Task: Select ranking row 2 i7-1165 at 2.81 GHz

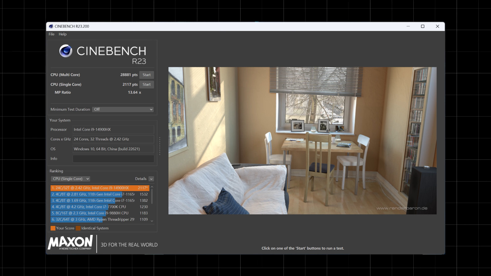Action: tap(100, 194)
